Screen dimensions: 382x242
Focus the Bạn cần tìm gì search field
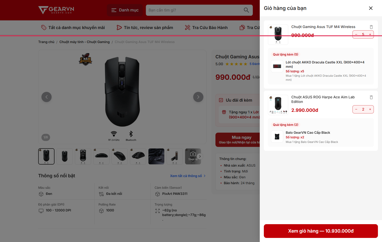[194, 10]
